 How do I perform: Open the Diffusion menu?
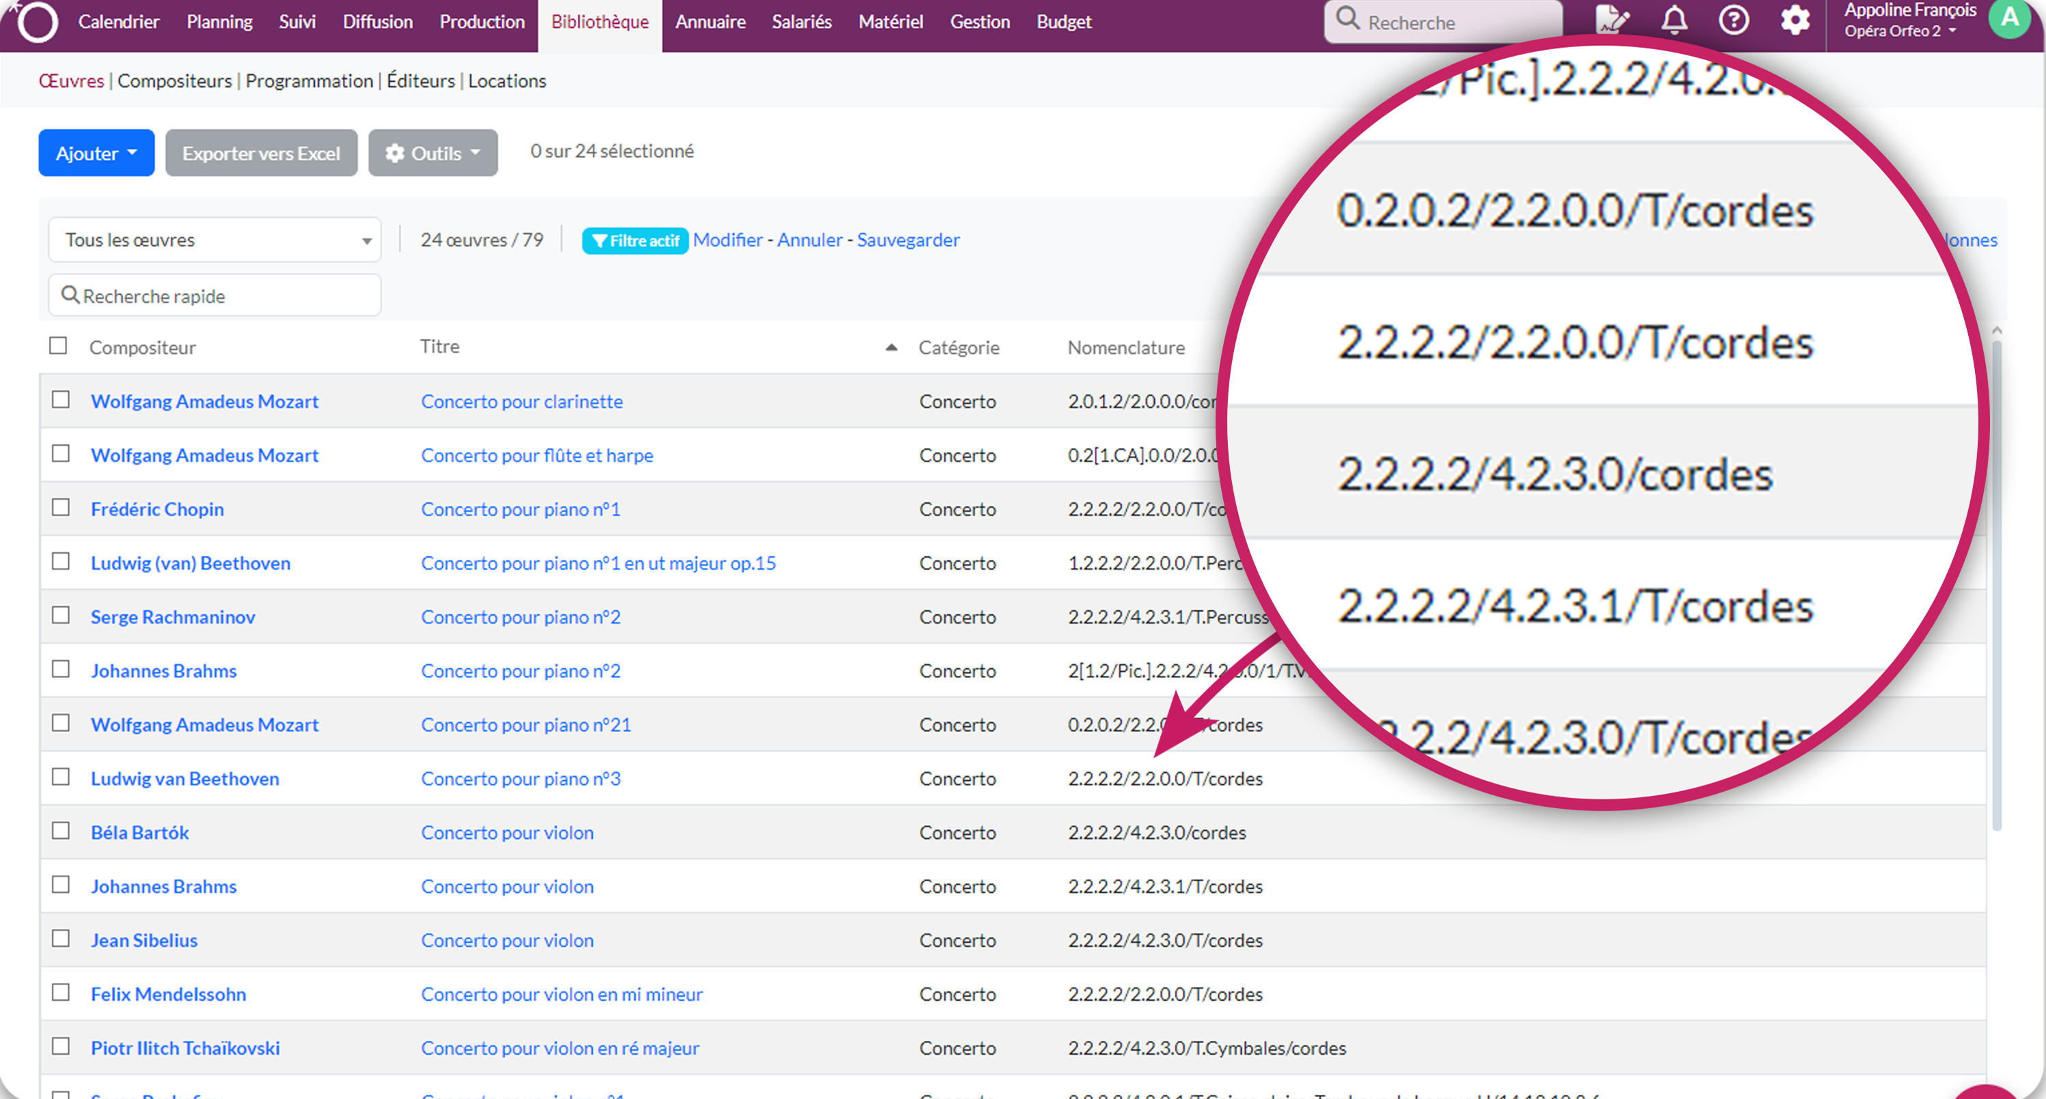377,21
